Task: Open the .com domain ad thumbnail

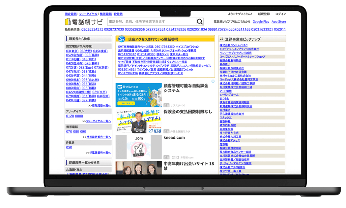Action: point(139,147)
